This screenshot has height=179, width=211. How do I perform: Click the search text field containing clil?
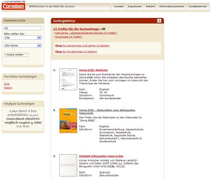[x=23, y=28]
